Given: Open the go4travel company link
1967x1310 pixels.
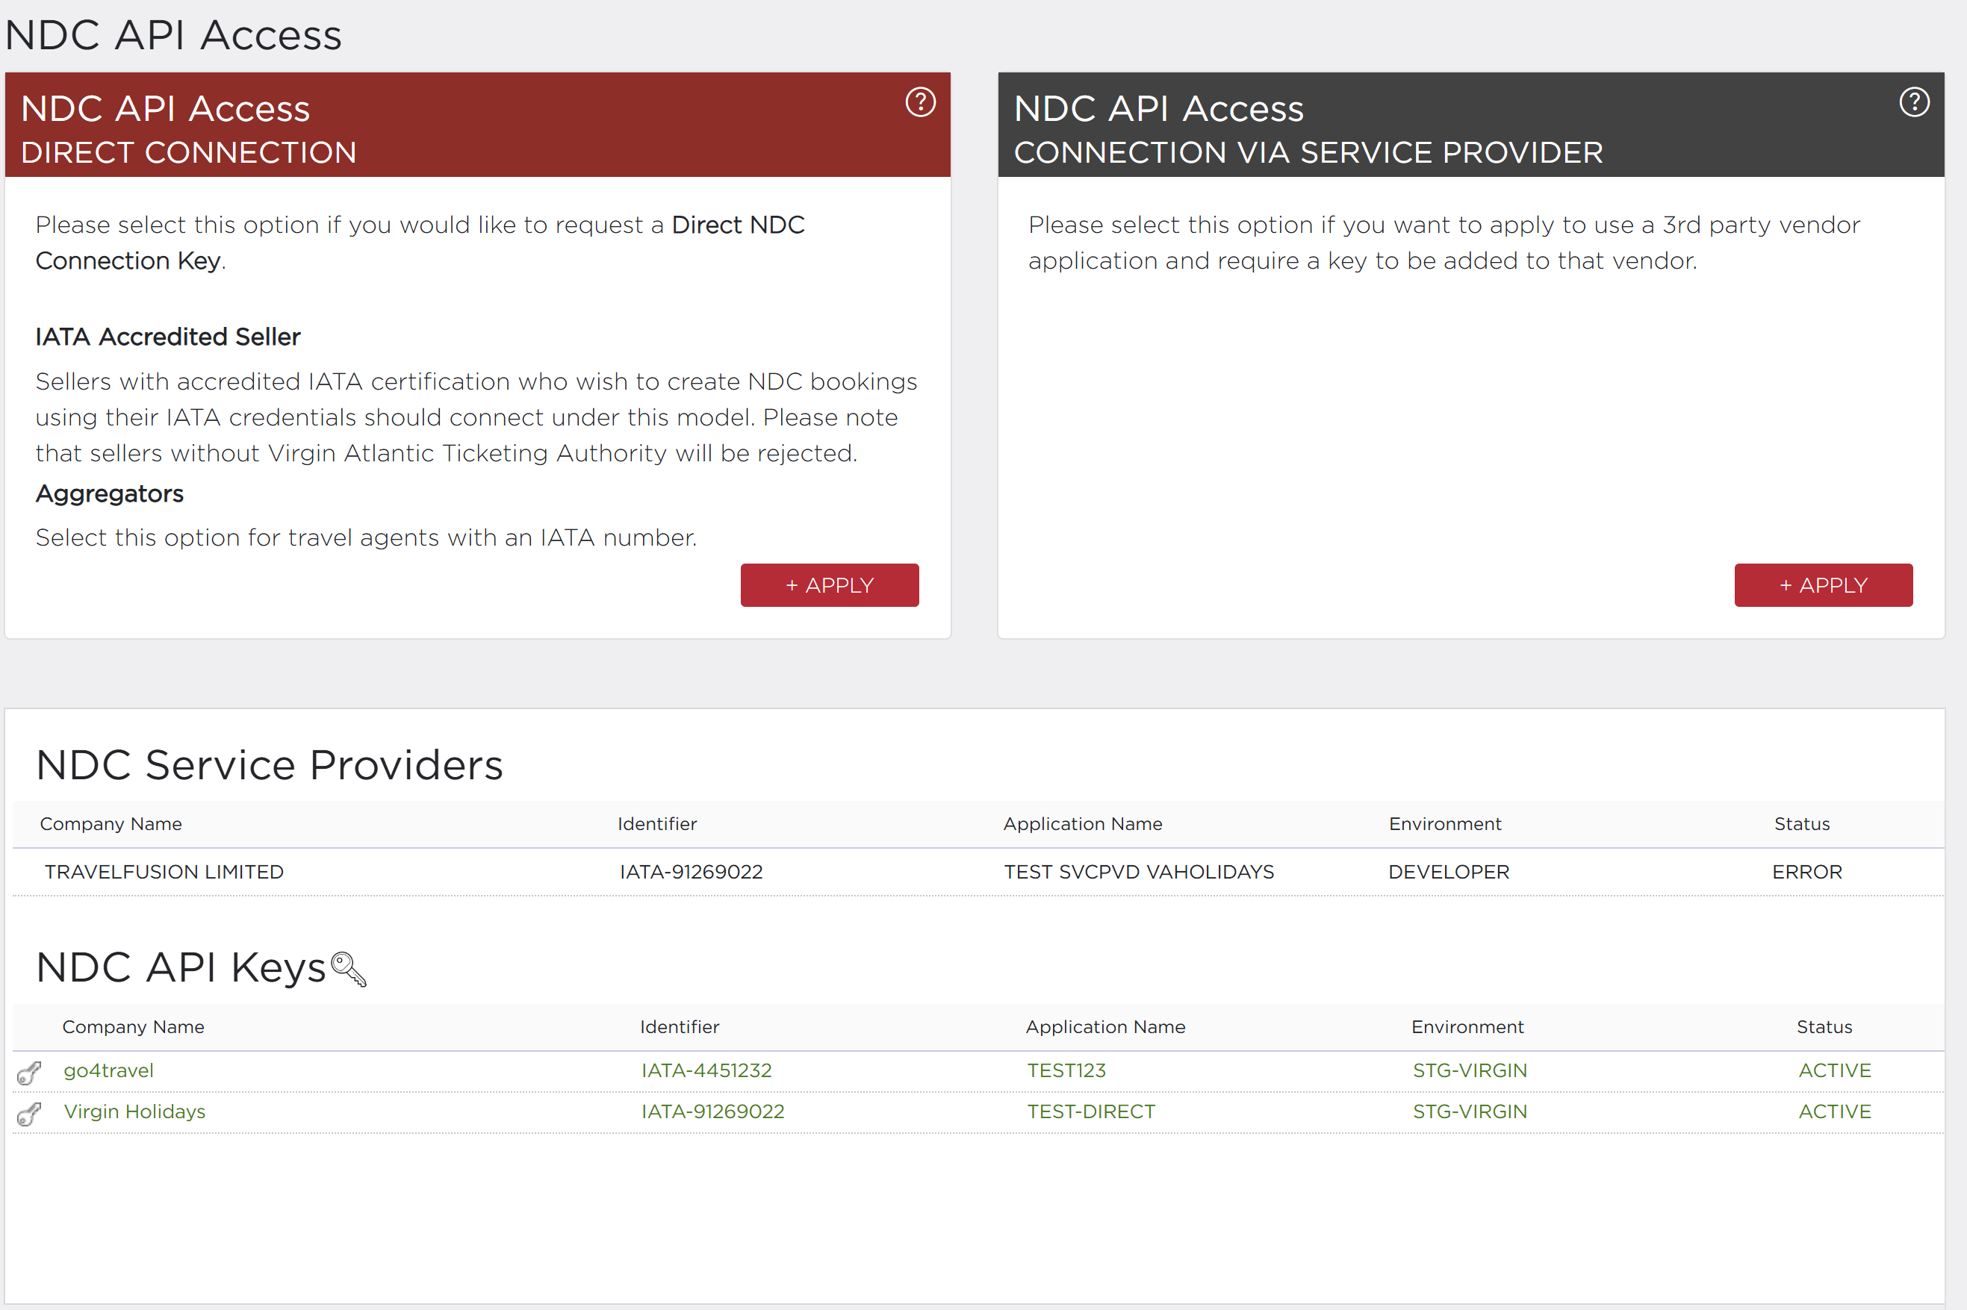Looking at the screenshot, I should click(108, 1070).
